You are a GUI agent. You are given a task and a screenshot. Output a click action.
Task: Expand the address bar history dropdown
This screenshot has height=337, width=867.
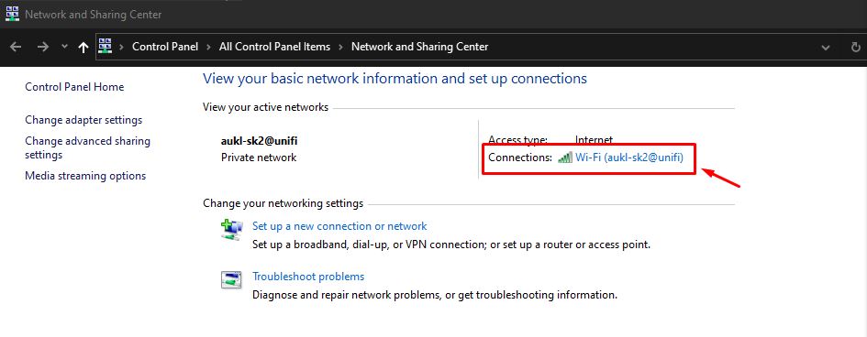click(826, 48)
